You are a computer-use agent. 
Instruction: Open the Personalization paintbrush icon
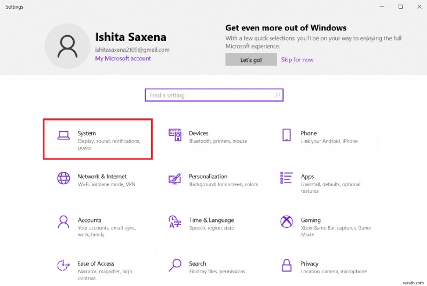175,178
